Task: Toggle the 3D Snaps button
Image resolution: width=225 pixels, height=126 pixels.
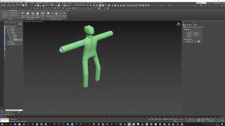Action: click(62, 6)
